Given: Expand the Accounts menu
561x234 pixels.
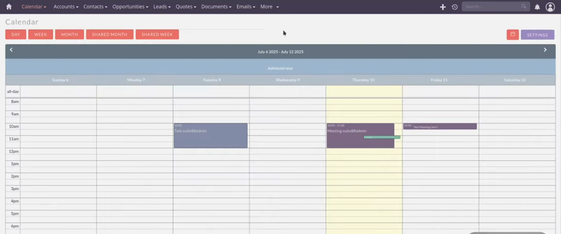Looking at the screenshot, I should 66,7.
